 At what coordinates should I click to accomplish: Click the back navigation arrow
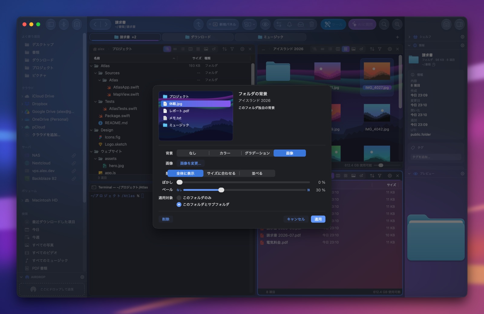click(95, 24)
